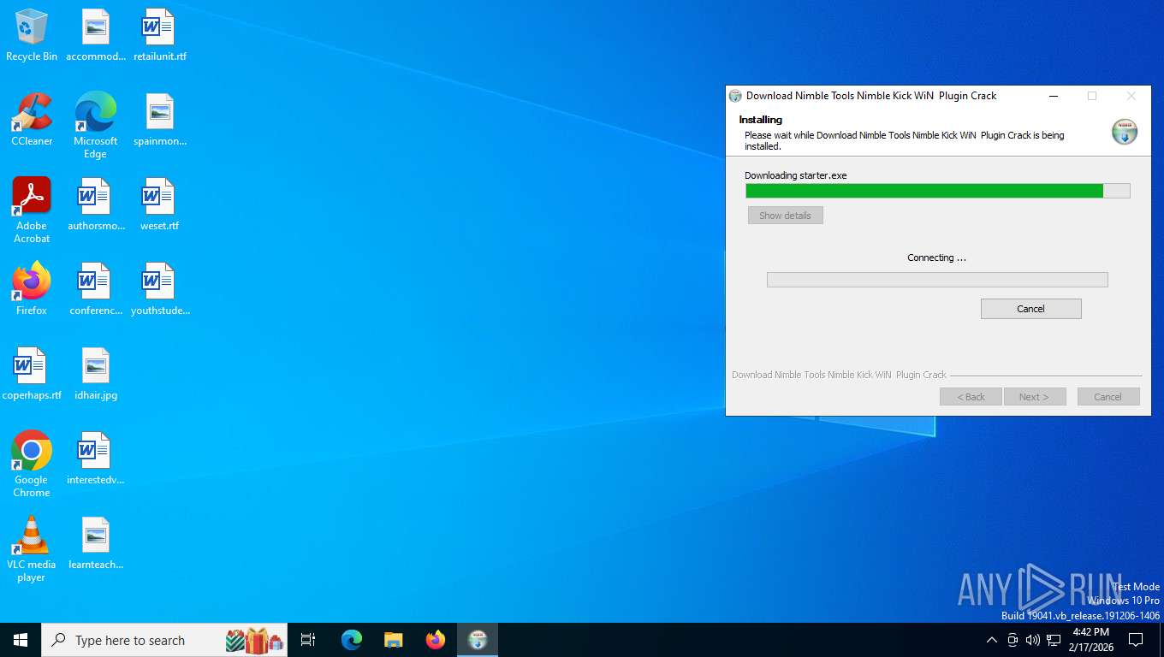Cancel the starter.exe download connection

(1030, 309)
